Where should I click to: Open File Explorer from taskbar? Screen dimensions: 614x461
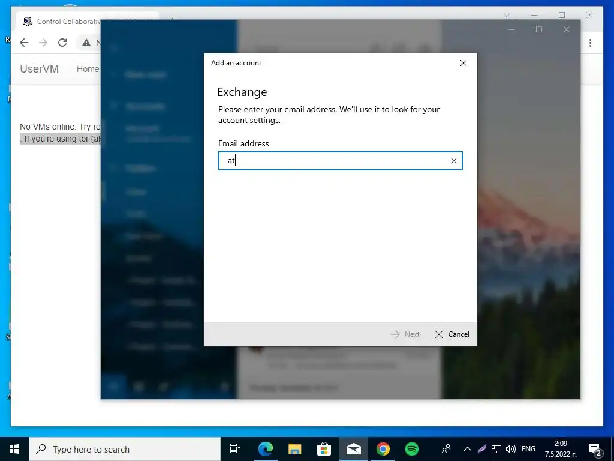(x=294, y=449)
